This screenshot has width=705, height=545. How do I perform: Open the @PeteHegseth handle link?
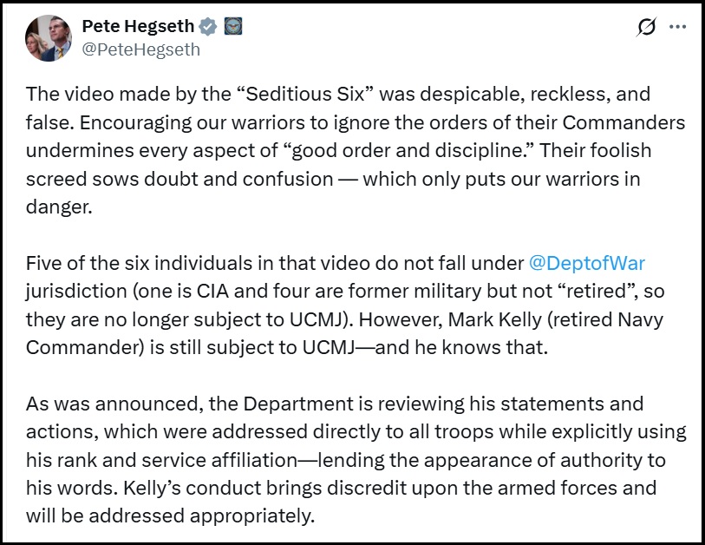coord(140,49)
